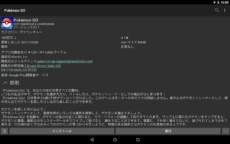Tap the 4.1★ rating
The image size is (230, 144).
[125, 38]
